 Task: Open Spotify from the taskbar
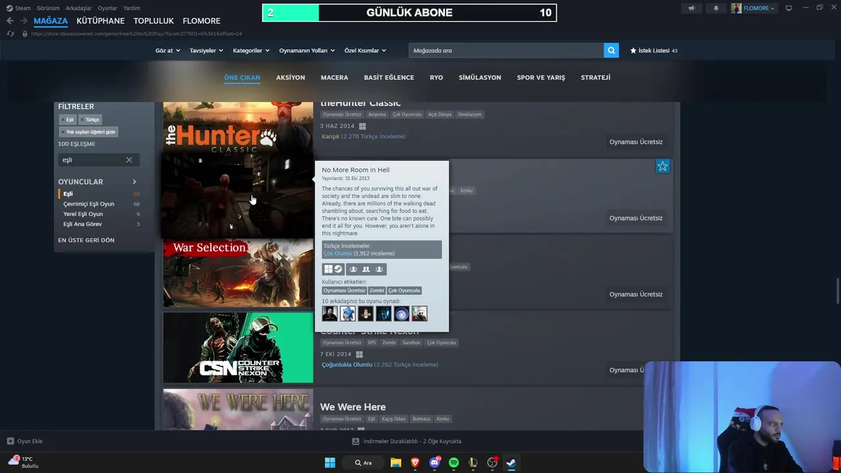pos(453,462)
